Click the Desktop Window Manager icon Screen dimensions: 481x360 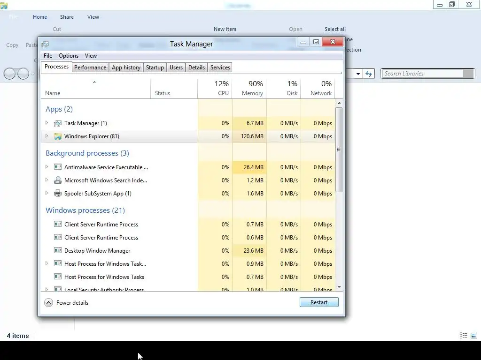[x=58, y=250]
